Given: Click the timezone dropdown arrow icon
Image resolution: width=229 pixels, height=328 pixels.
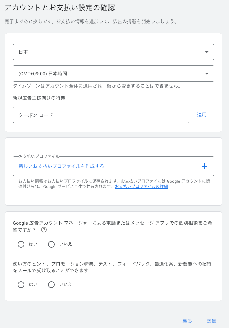Looking at the screenshot, I should click(x=207, y=73).
